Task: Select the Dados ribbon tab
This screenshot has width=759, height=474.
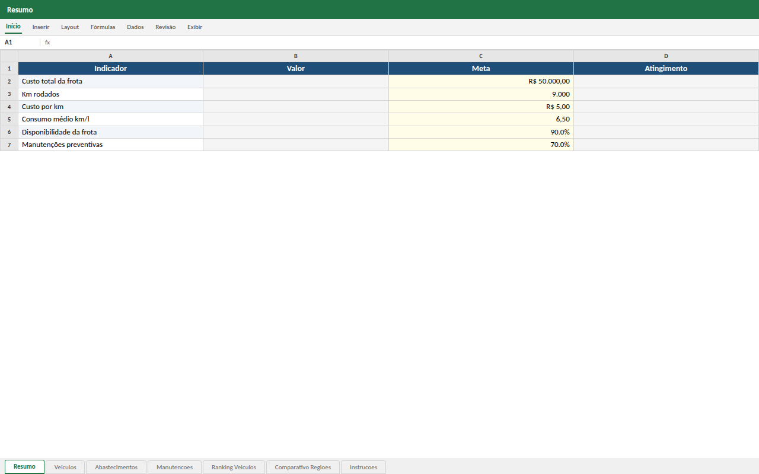Action: pos(135,27)
